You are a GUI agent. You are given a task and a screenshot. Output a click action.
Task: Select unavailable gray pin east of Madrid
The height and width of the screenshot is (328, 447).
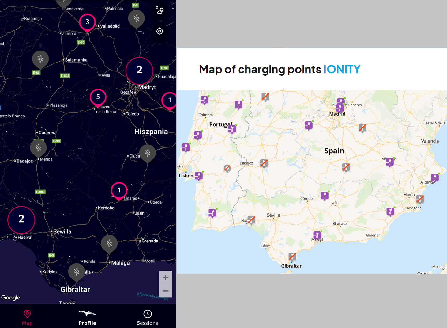(362, 128)
